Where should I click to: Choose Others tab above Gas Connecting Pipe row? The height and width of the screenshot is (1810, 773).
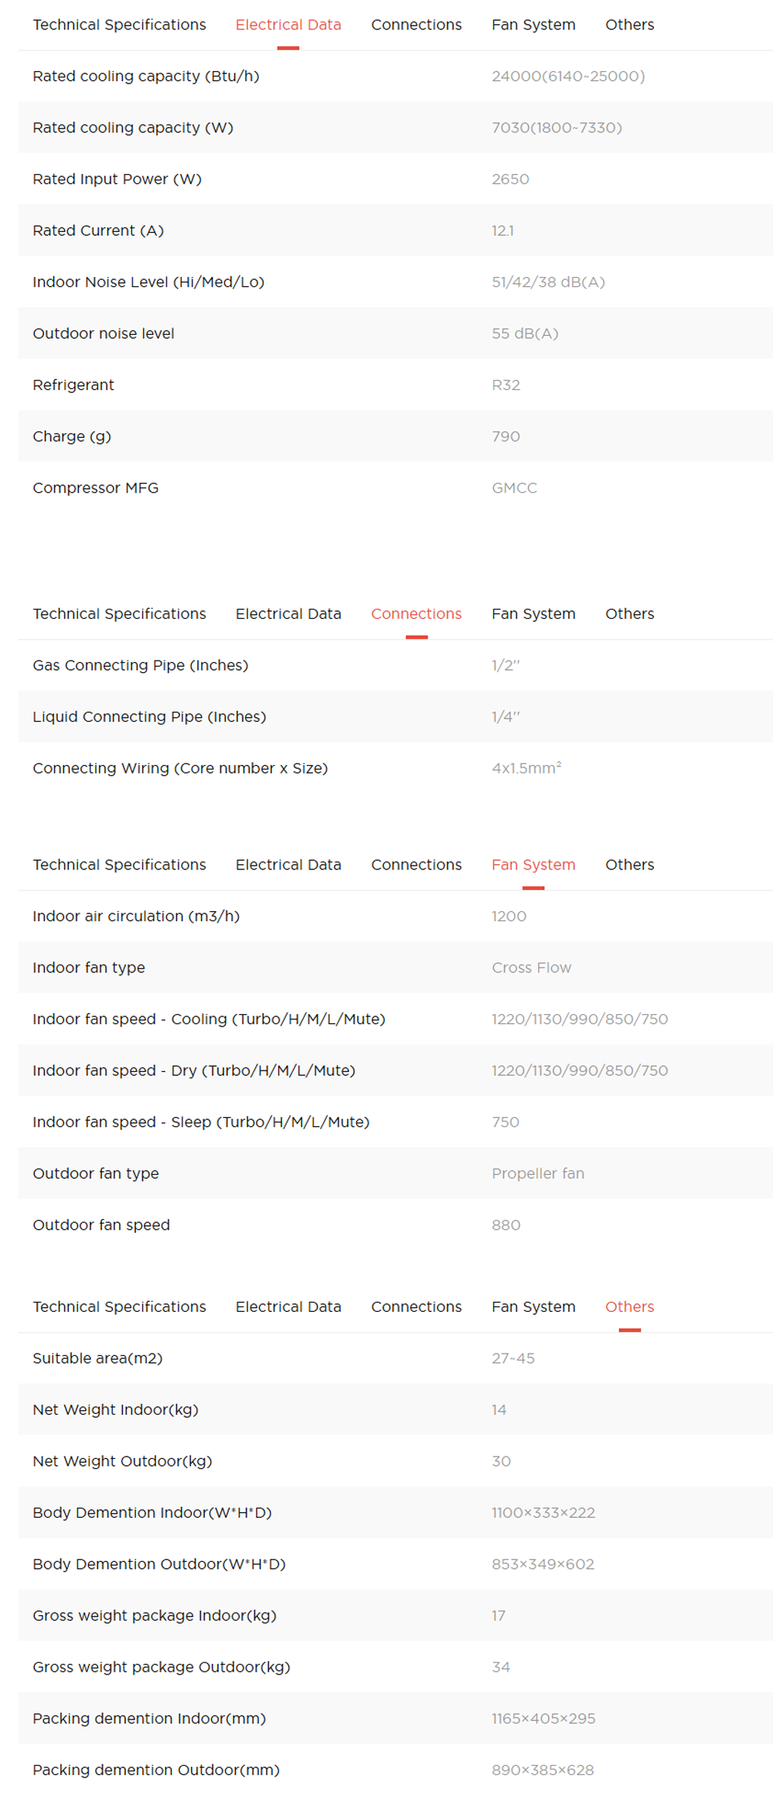tap(629, 613)
